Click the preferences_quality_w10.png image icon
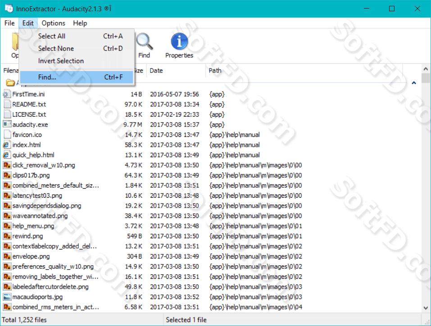Image resolution: width=431 pixels, height=326 pixels. pyautogui.click(x=7, y=267)
